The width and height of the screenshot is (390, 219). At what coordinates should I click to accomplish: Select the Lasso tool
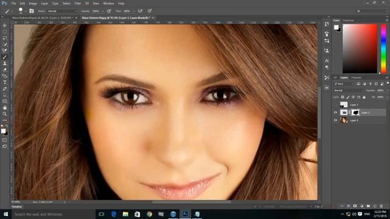4,38
